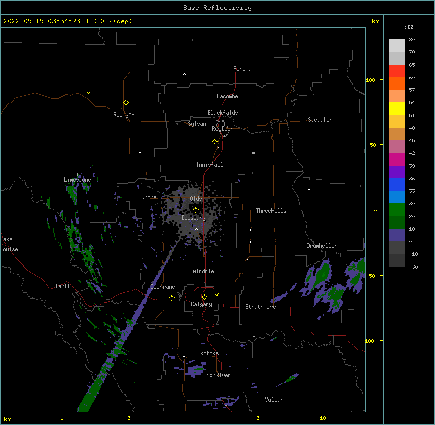Click the Base_Reflectivity title
435x425 pixels.
pos(217,8)
